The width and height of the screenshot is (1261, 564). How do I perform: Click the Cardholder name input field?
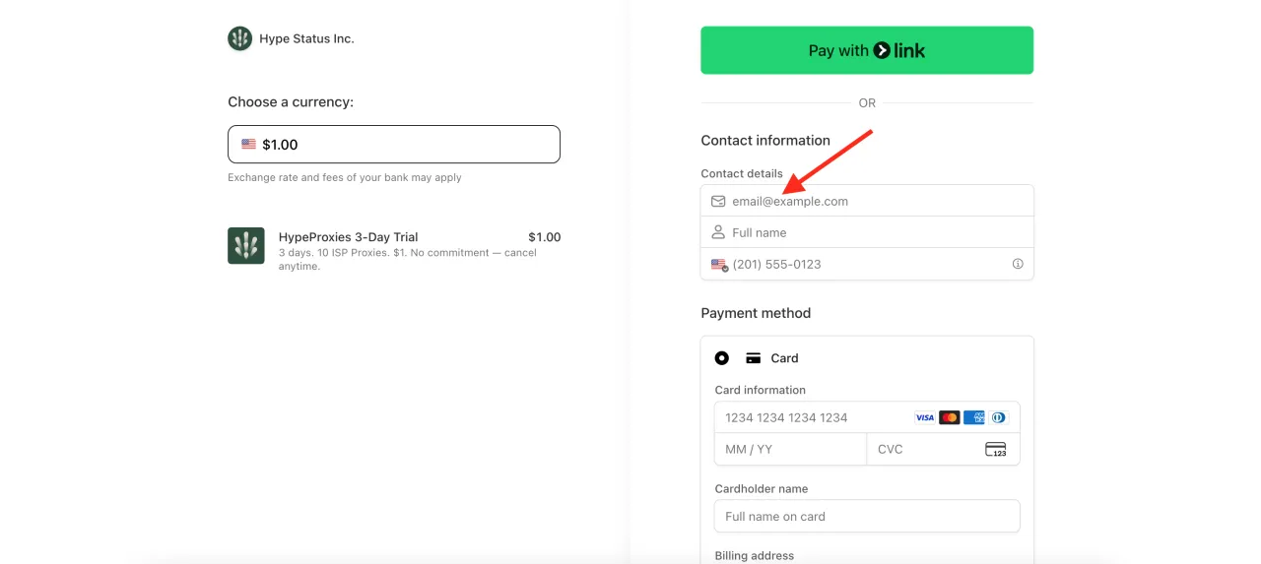867,516
